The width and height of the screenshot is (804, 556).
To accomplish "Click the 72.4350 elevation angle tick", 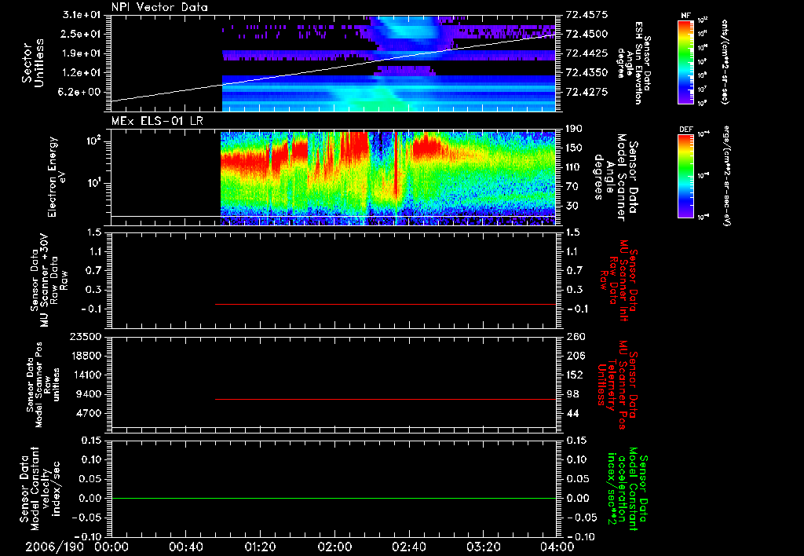I will coord(587,73).
